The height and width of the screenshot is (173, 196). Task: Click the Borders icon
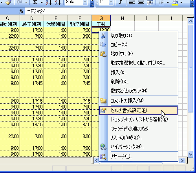point(161,2)
